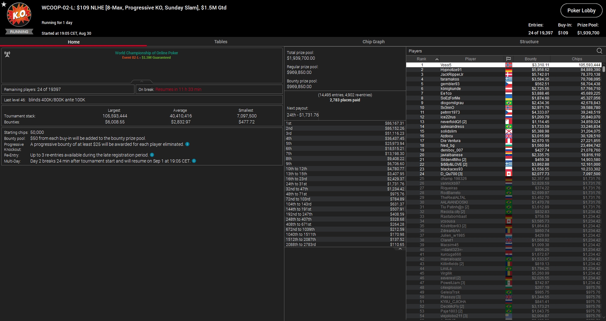Select player row Hypnotize91
The height and width of the screenshot is (321, 606).
[x=504, y=70]
